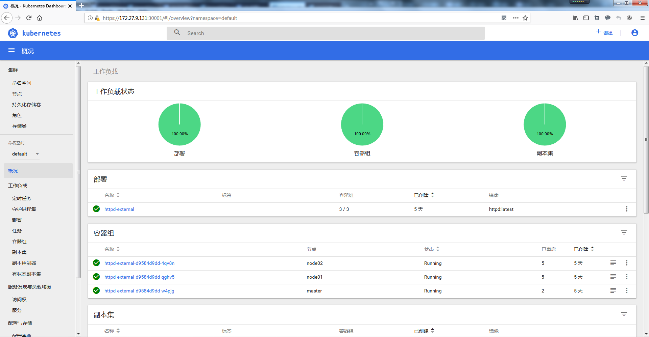This screenshot has width=649, height=337.
Task: Open the three-dot menu for httpd-external deployment
Action: 627,209
